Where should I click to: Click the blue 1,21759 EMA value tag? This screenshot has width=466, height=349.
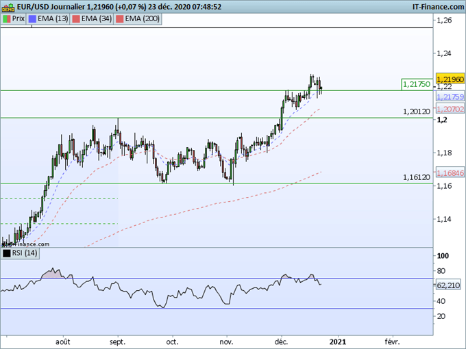[x=450, y=96]
